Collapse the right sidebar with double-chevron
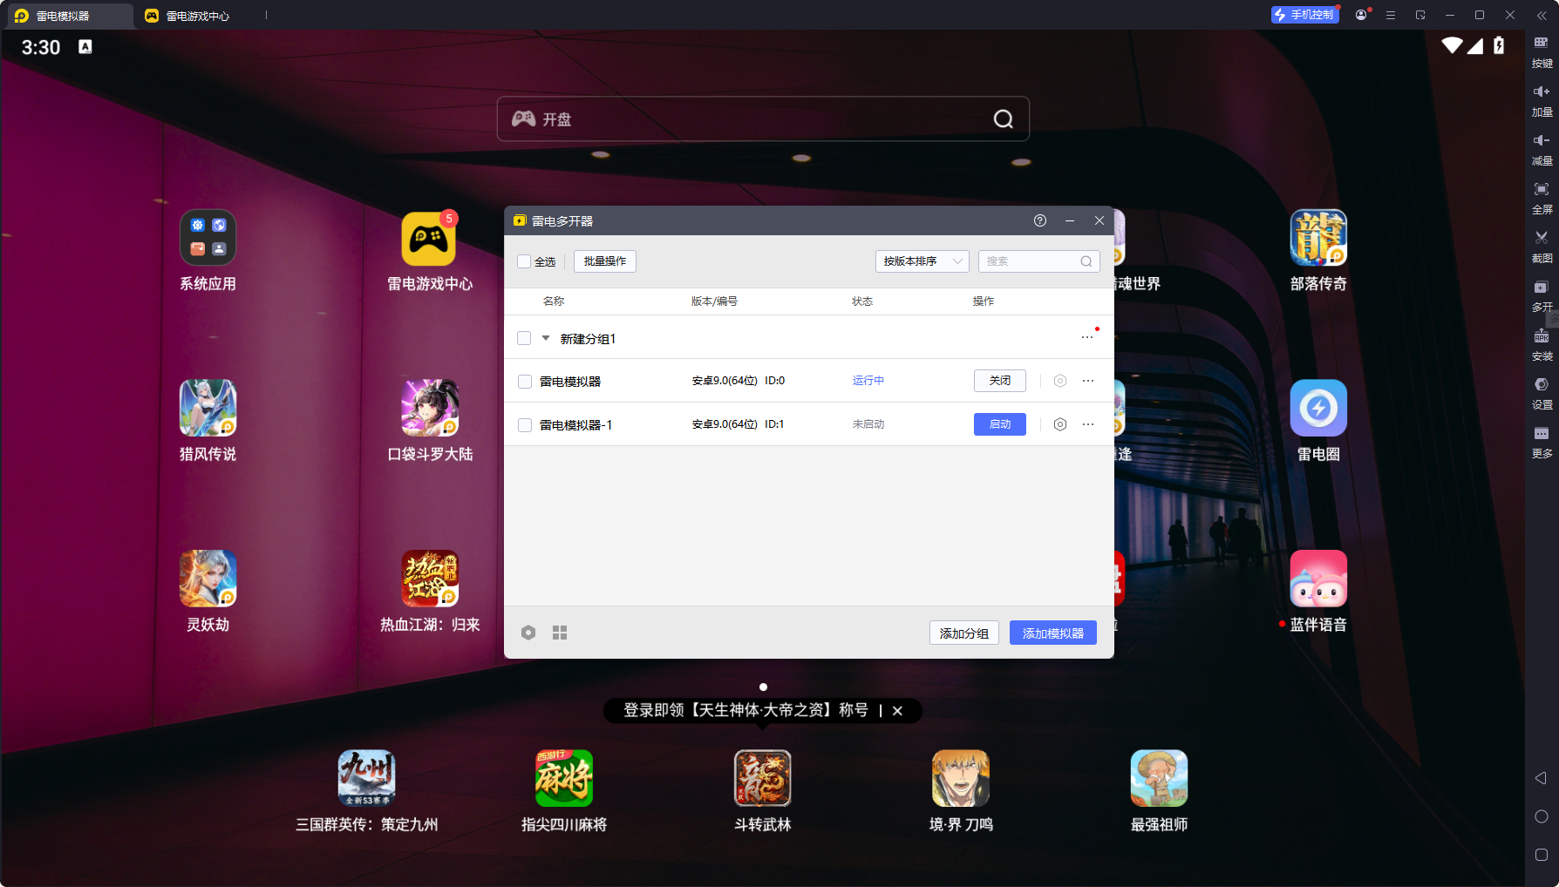This screenshot has width=1559, height=887. click(1542, 15)
